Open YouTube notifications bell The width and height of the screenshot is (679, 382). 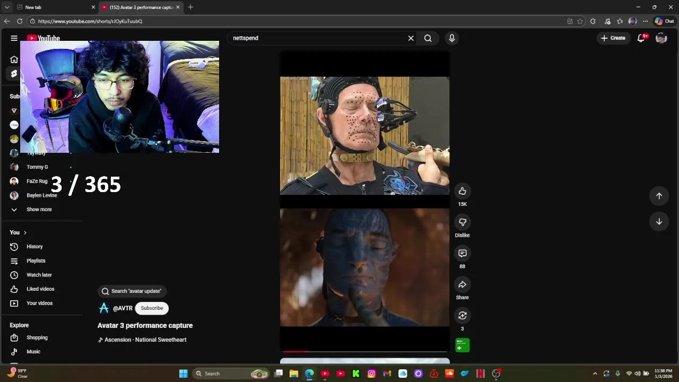[641, 38]
